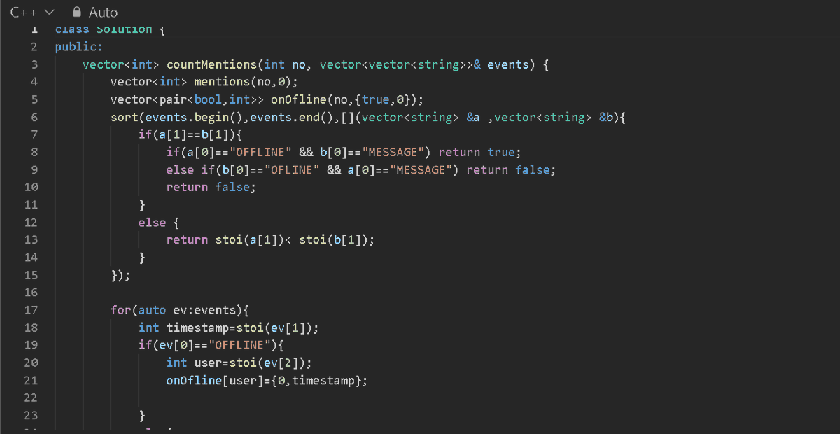
Task: Click 'events' parameter on line 3
Action: 508,64
